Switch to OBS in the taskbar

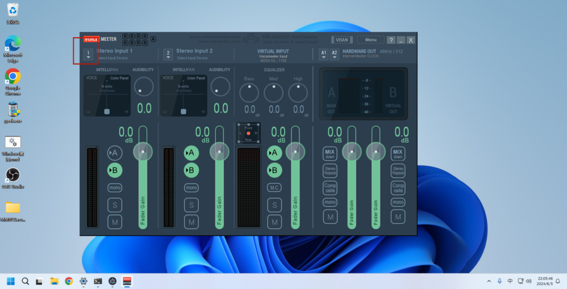(x=112, y=281)
